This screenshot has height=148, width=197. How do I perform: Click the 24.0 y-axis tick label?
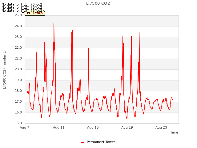18,26
